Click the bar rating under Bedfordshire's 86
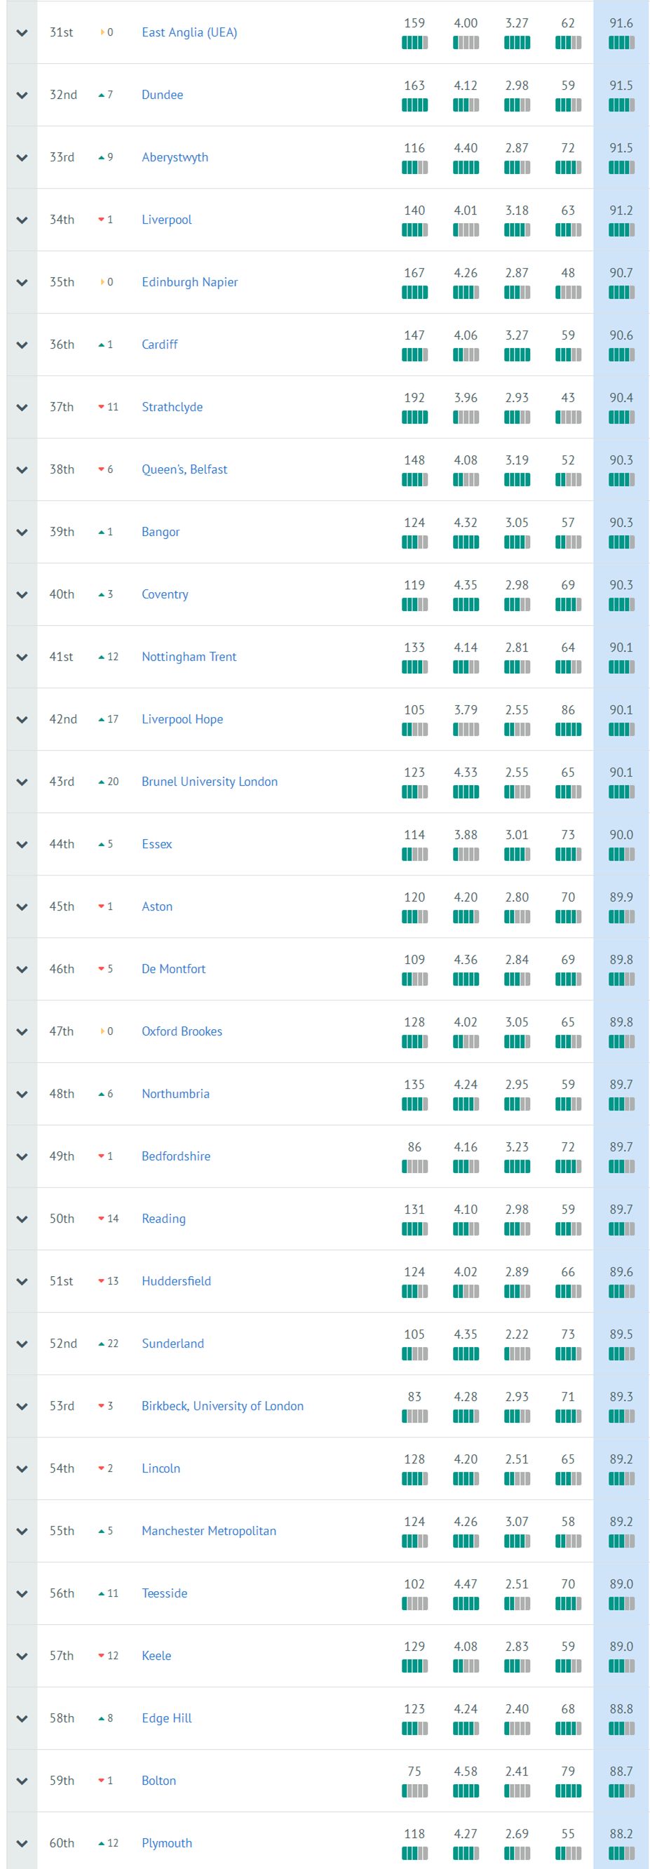 click(414, 1167)
